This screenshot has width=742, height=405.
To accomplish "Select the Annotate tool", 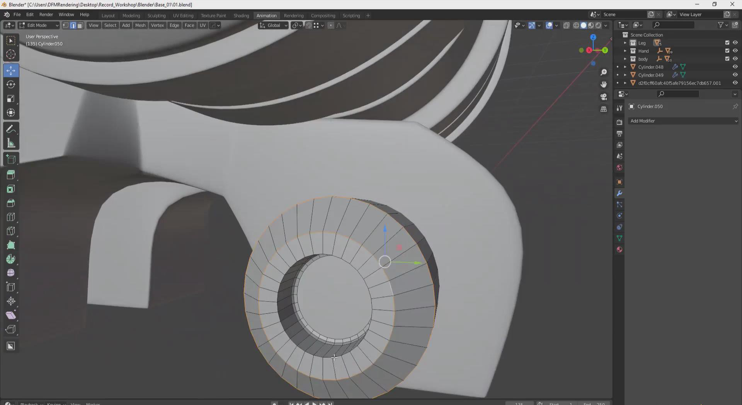I will [x=11, y=129].
